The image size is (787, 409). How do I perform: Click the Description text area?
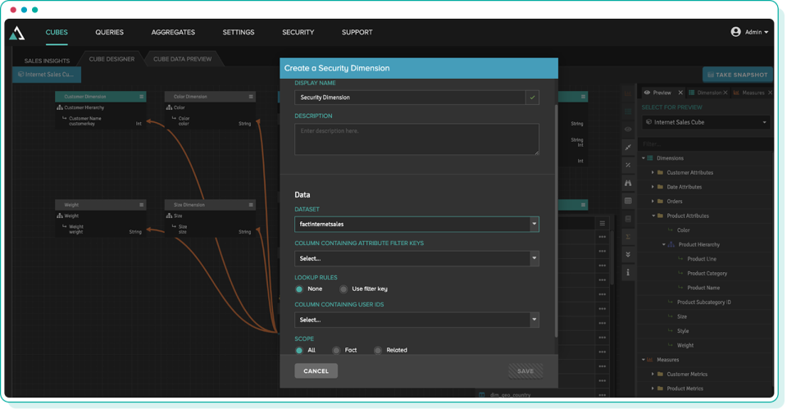pyautogui.click(x=416, y=139)
